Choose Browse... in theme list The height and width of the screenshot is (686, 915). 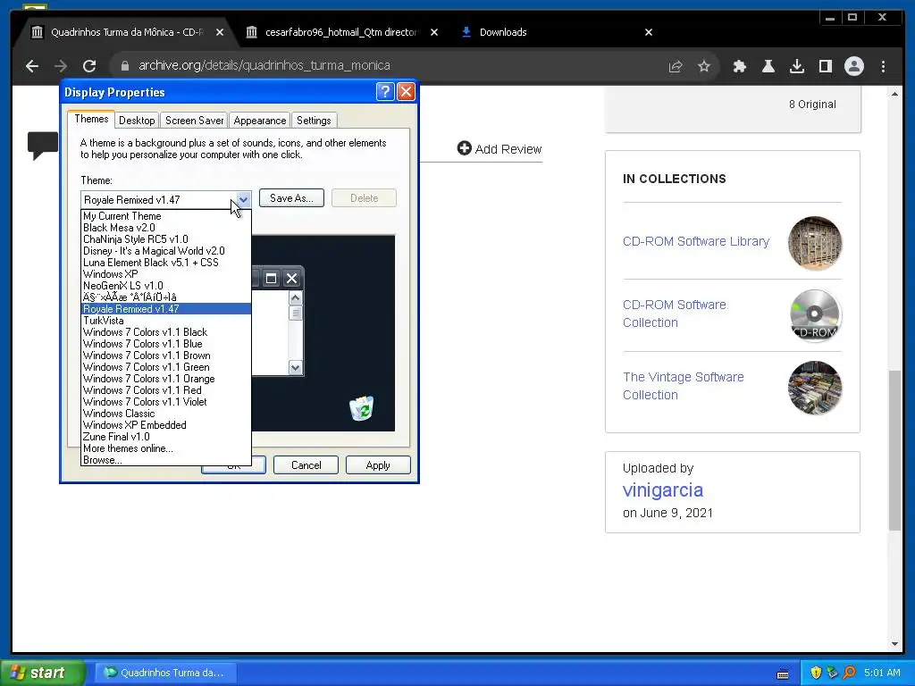tap(165, 460)
